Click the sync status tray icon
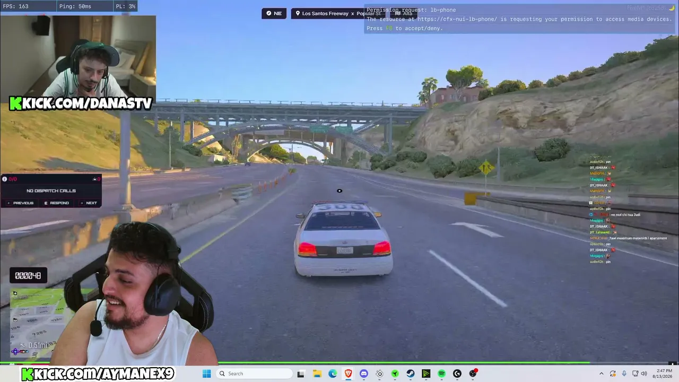 [x=613, y=374]
